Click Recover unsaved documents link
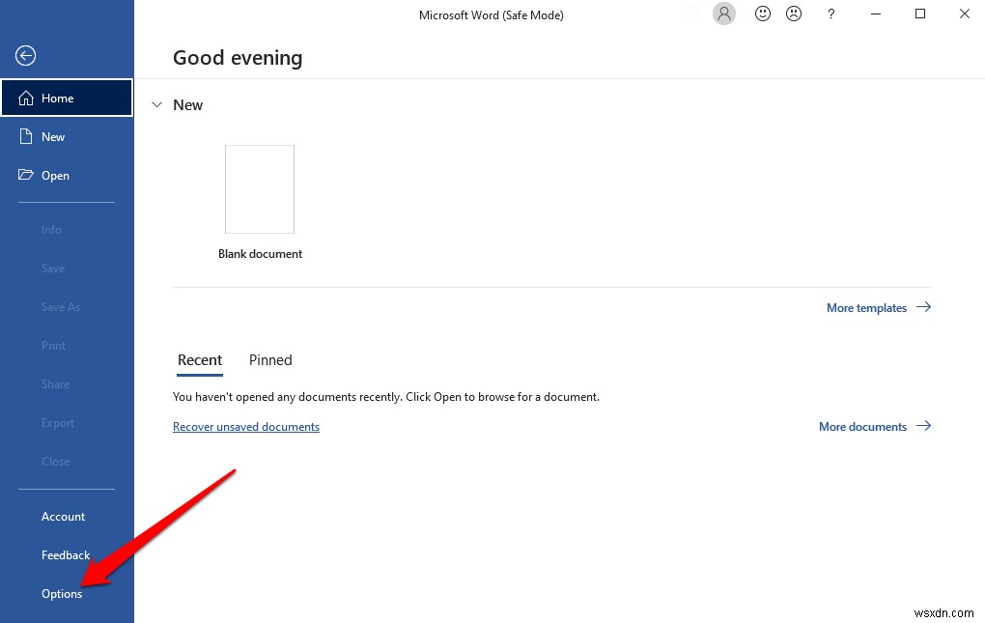This screenshot has width=985, height=623. [x=245, y=426]
